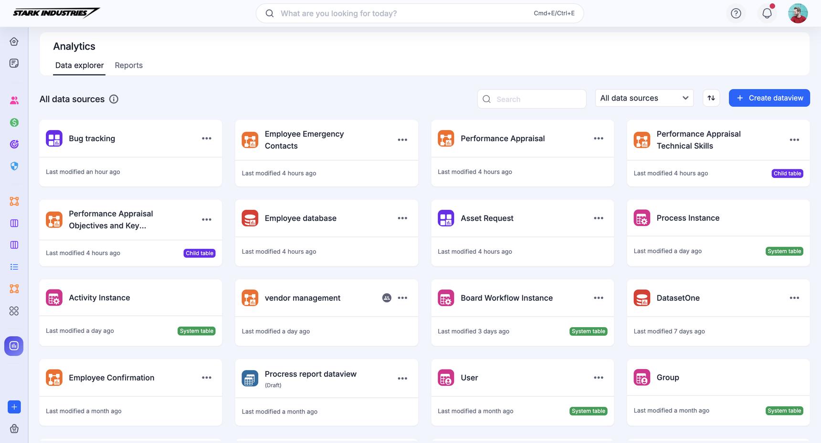
Task: Click the info icon beside All data sources
Action: coord(114,99)
